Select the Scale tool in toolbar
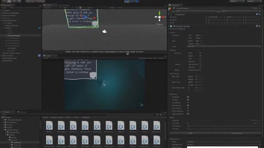Viewport: 264px width, 148px height. [19, 1]
